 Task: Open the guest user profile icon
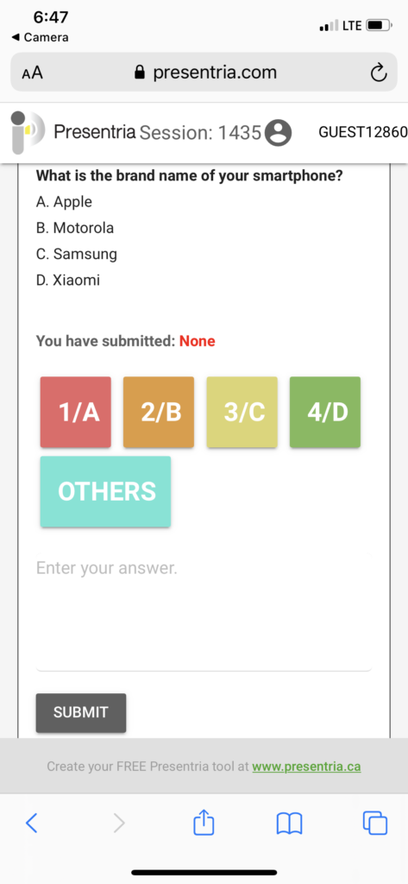pos(278,133)
